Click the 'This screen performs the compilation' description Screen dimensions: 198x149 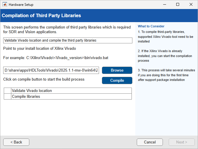pyautogui.click(x=67, y=29)
